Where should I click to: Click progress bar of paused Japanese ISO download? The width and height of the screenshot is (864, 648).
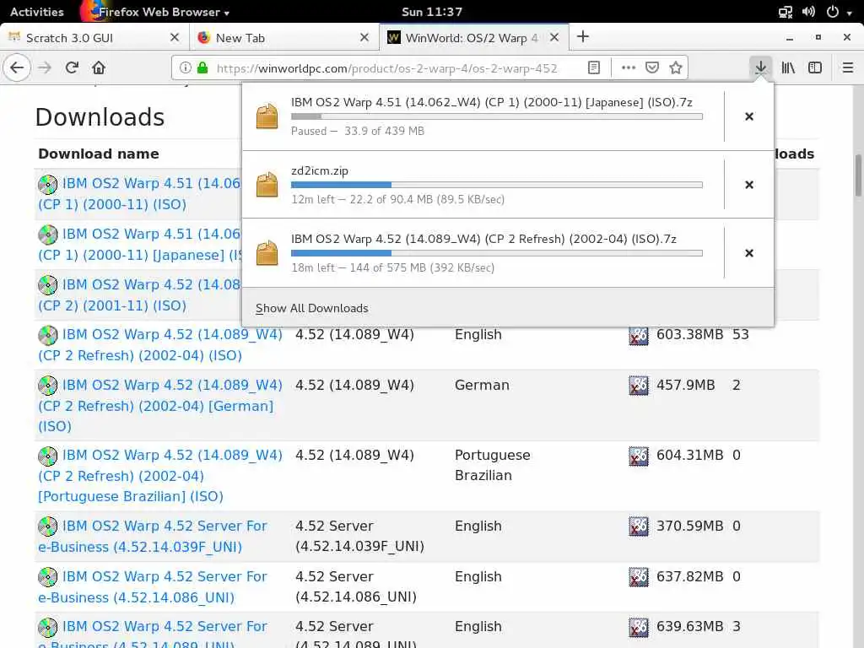[496, 116]
